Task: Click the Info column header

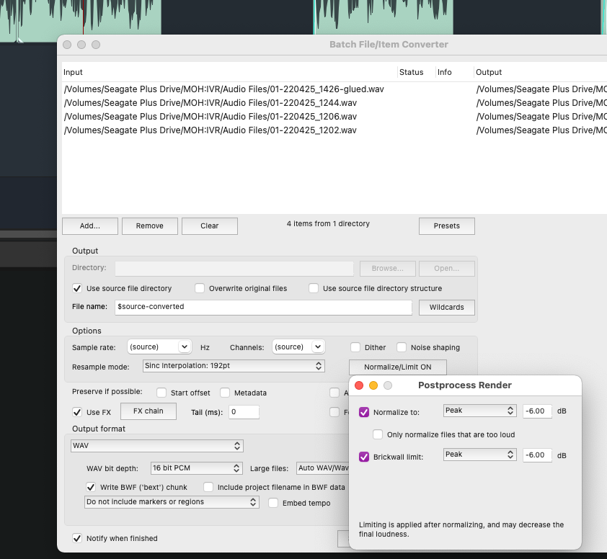Action: [454, 72]
